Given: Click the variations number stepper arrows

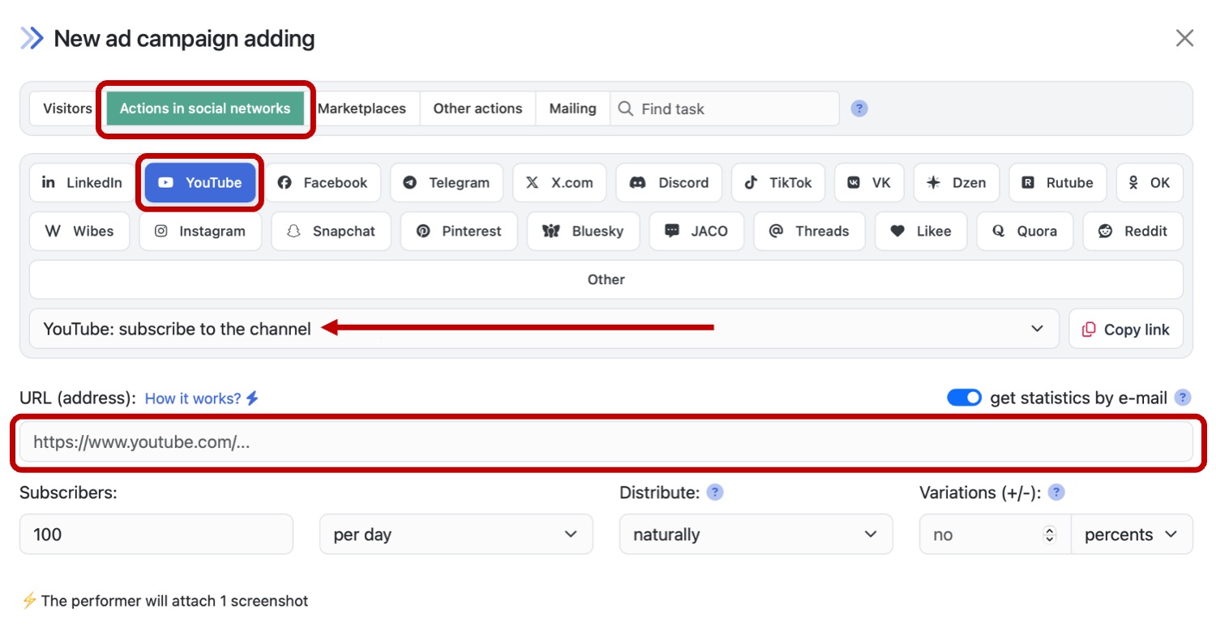Looking at the screenshot, I should (x=1050, y=534).
